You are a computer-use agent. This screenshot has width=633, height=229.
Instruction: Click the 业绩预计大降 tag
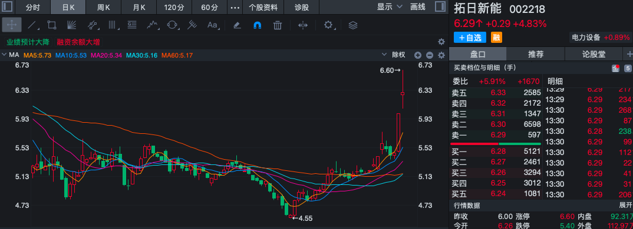coord(27,42)
